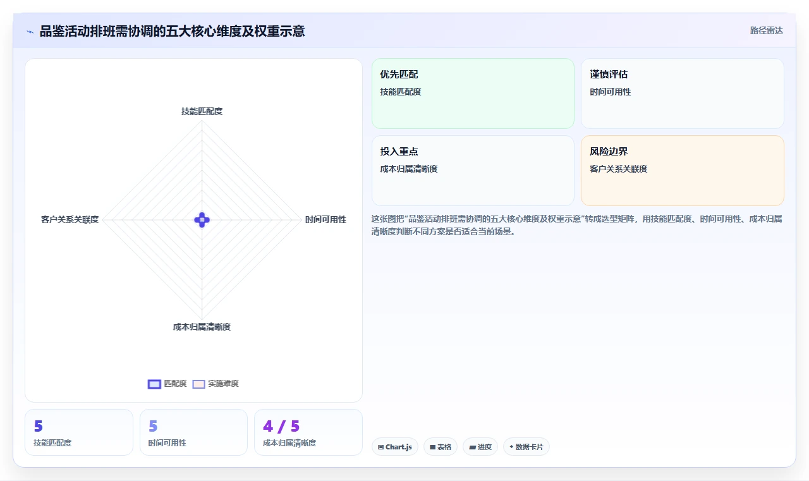Click 成本归属清晰度 text in 投入重点 card
809x481 pixels.
(x=409, y=169)
